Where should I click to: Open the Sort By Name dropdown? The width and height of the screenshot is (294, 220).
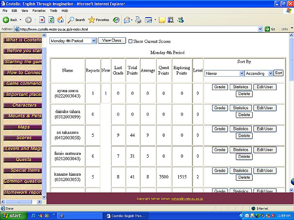coord(242,73)
